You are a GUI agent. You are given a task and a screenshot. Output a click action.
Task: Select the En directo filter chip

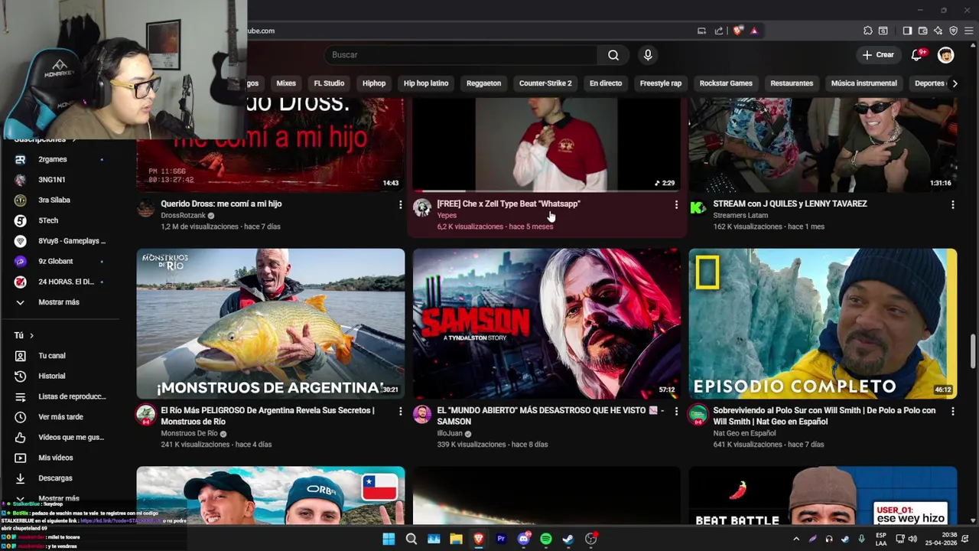[x=606, y=83]
